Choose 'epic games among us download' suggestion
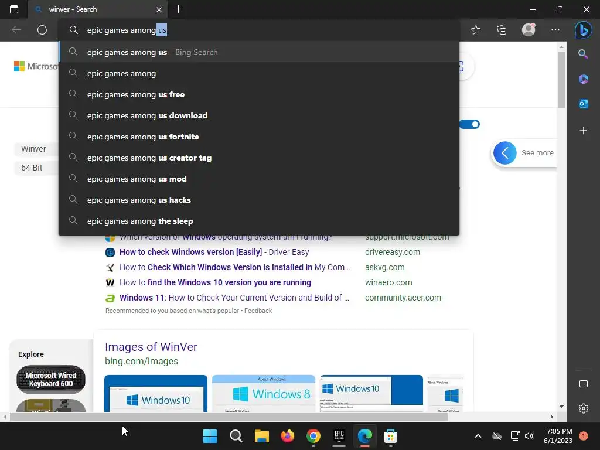600x450 pixels. [259, 115]
